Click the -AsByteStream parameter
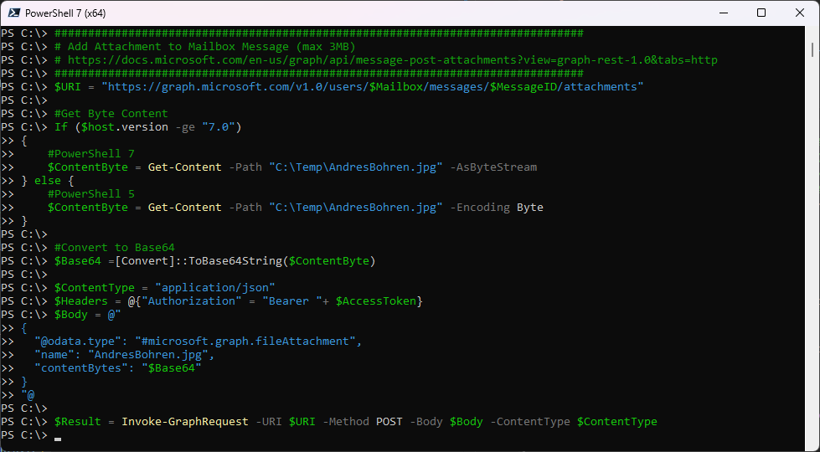This screenshot has width=820, height=452. tap(493, 167)
